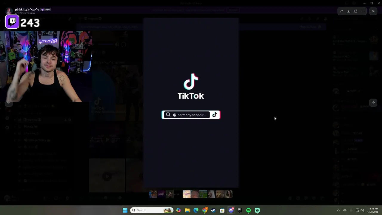The height and width of the screenshot is (215, 382).
Task: Open the mint green app on the taskbar
Action: pos(257,210)
